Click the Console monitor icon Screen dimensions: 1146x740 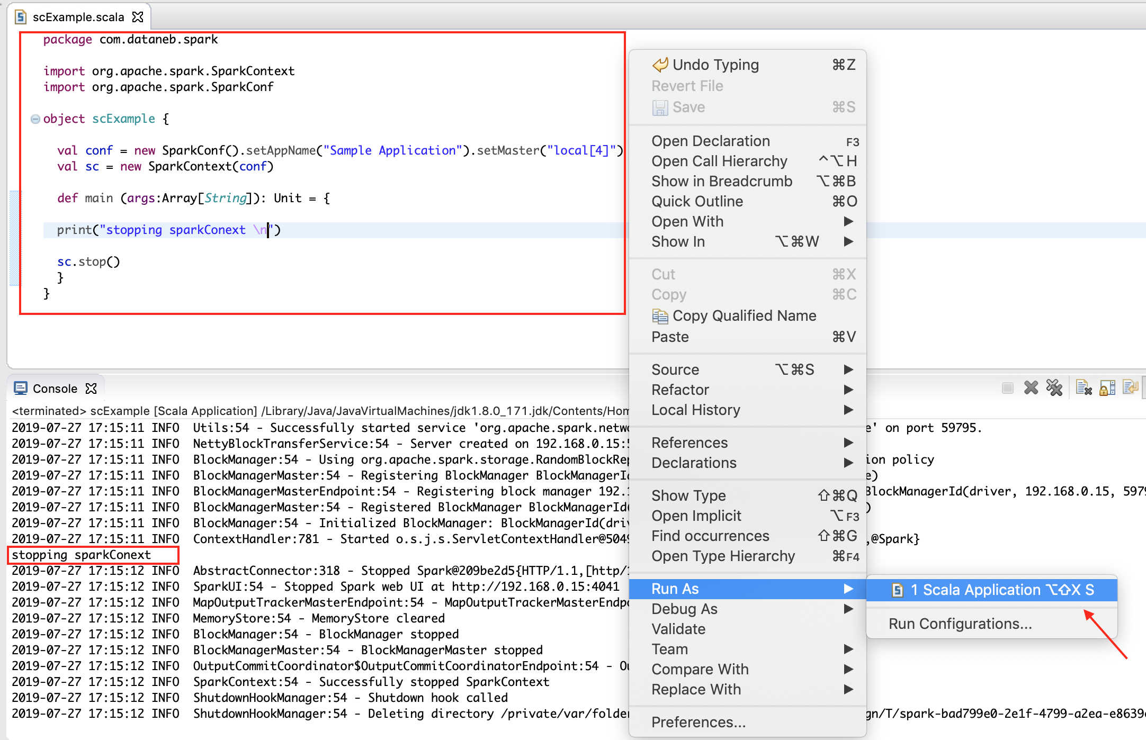tap(21, 388)
